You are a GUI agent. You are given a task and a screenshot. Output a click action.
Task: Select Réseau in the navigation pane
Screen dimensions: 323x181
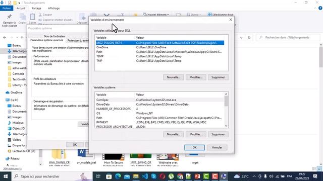click(x=13, y=159)
